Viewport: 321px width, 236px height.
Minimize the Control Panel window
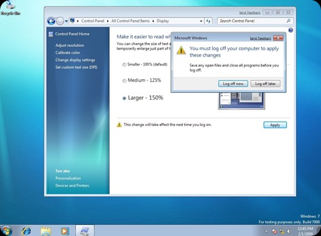[x=267, y=12]
